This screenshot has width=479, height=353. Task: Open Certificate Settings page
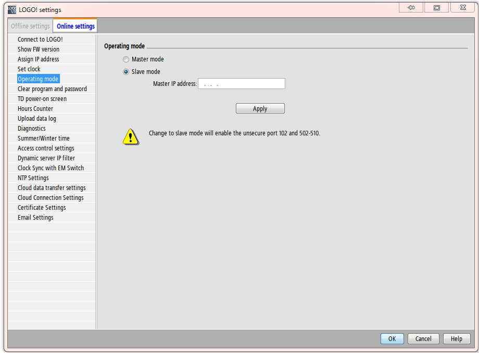42,208
